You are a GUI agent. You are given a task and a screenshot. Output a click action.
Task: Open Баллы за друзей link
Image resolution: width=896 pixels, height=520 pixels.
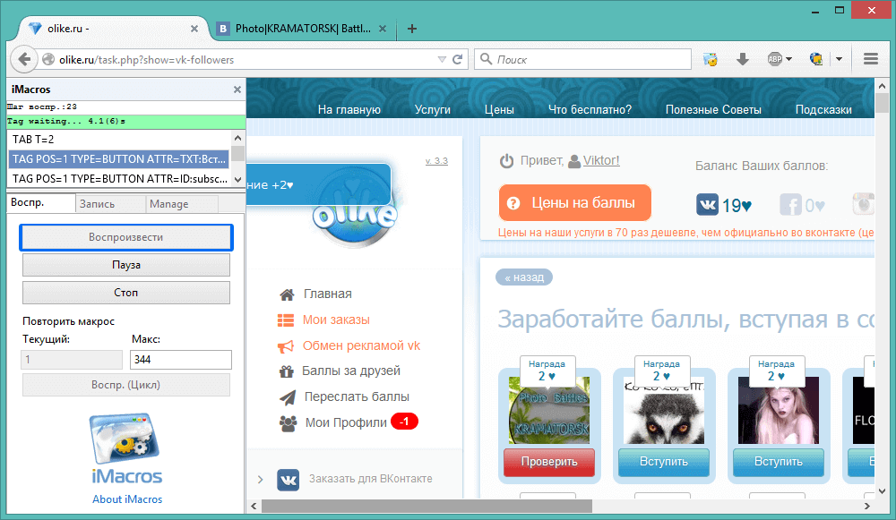pyautogui.click(x=351, y=371)
